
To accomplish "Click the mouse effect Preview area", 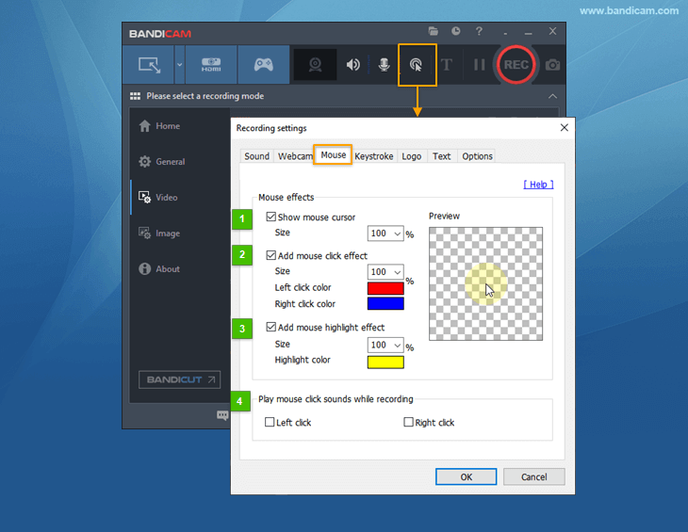I will pos(485,283).
